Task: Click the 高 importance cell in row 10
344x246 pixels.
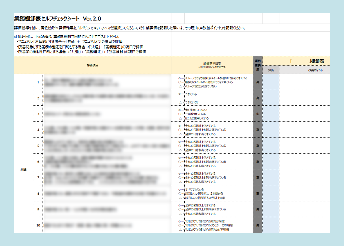Action: [x=257, y=225]
